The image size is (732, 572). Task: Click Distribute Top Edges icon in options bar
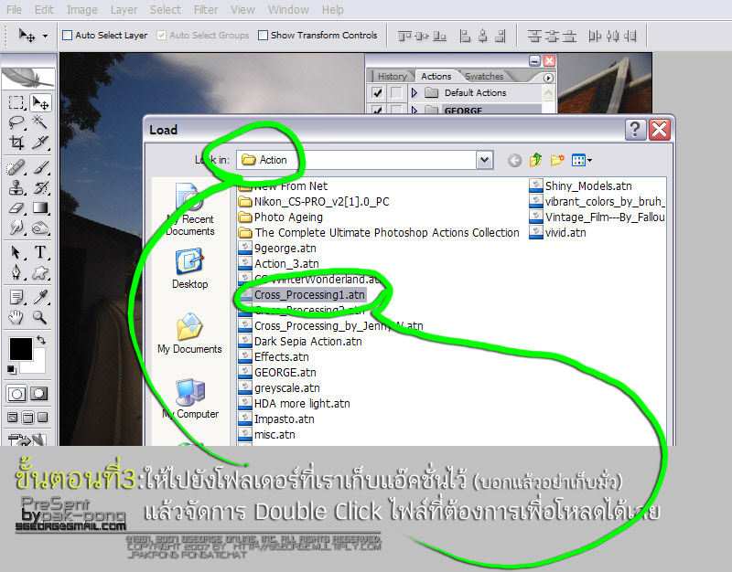(534, 36)
